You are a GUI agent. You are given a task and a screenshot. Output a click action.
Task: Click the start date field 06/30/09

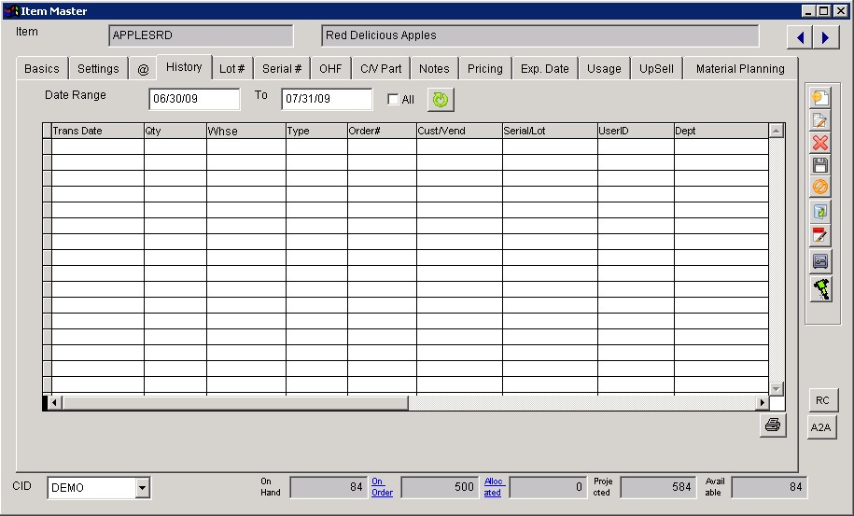(193, 99)
